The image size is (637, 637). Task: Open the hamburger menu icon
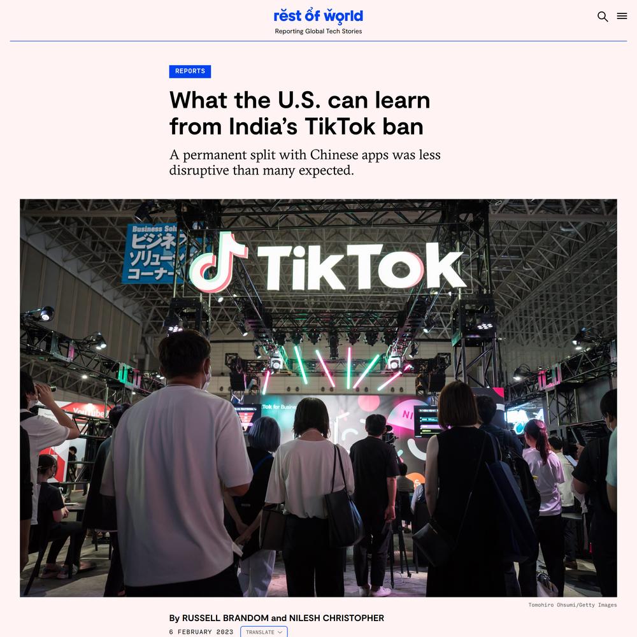pos(622,16)
